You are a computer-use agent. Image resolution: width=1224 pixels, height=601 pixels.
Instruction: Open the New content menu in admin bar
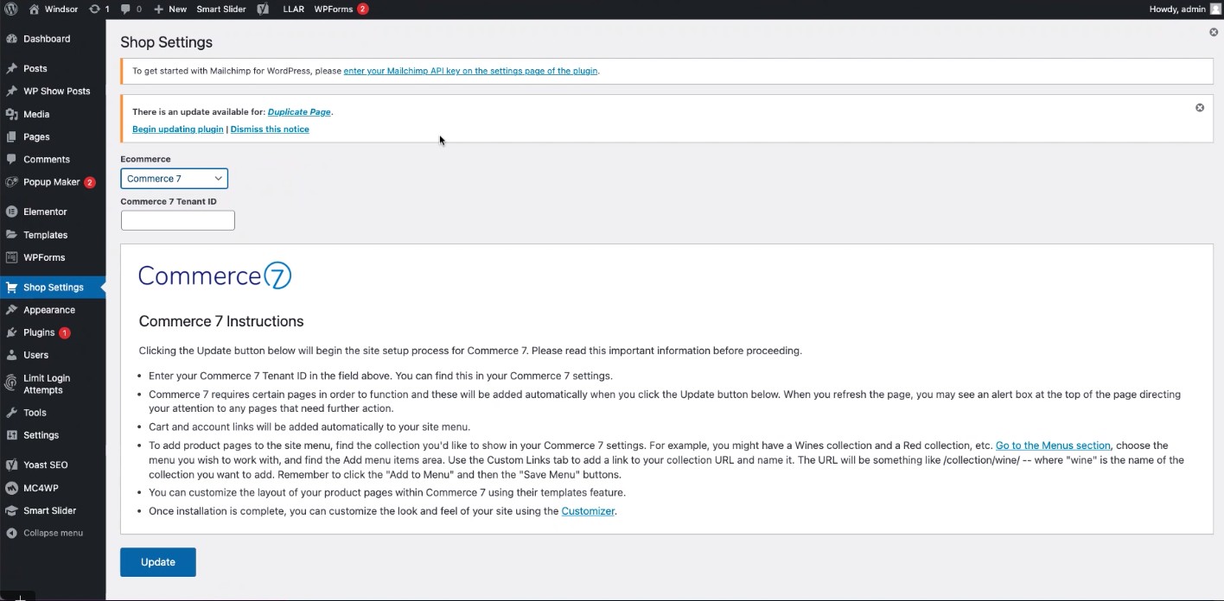(170, 9)
